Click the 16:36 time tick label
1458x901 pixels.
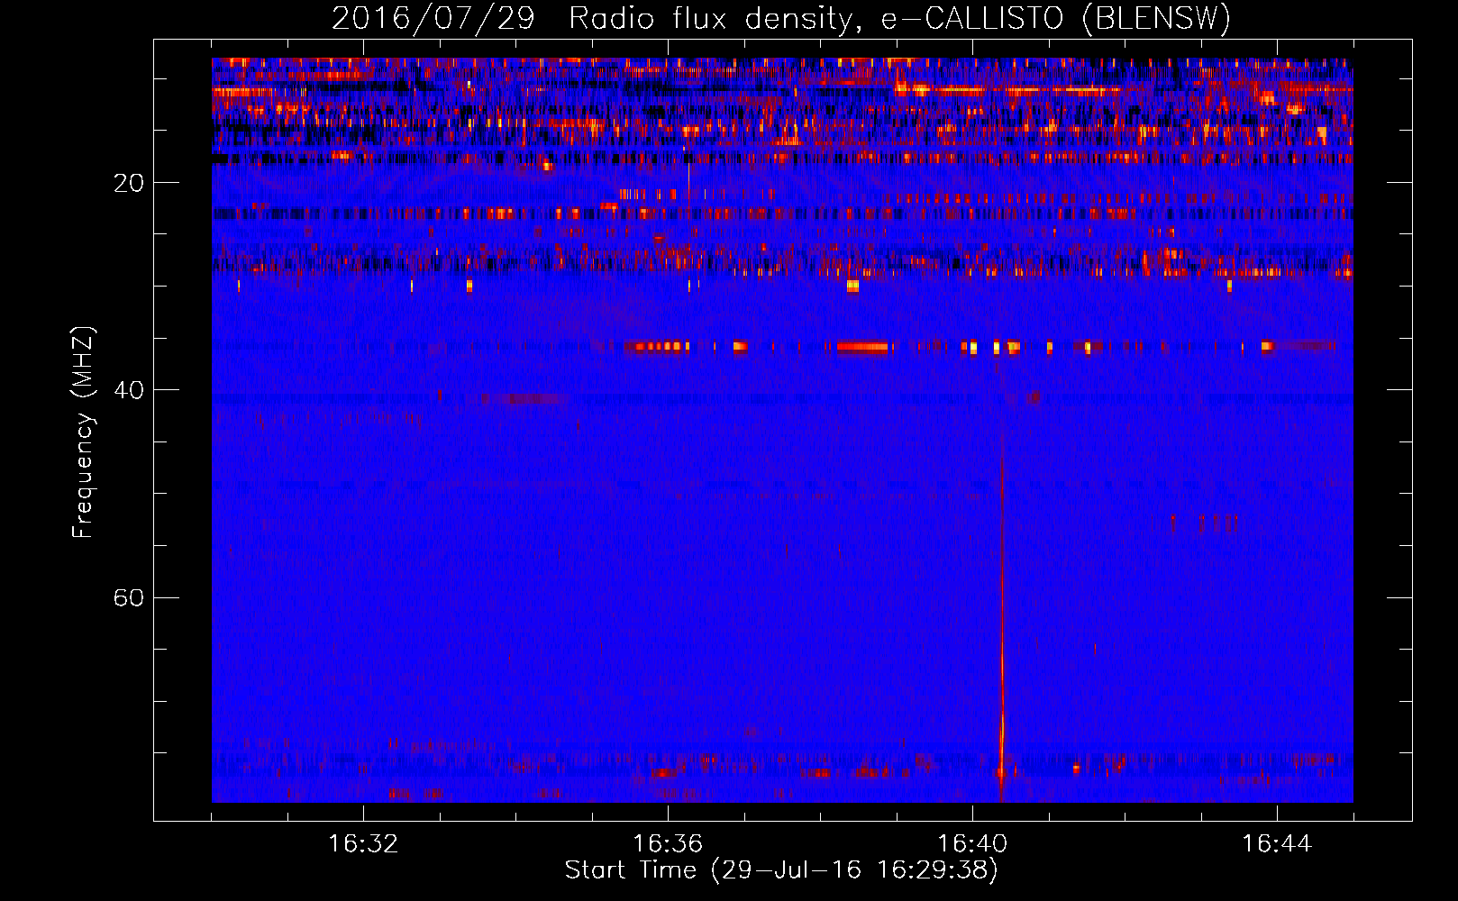pos(668,844)
